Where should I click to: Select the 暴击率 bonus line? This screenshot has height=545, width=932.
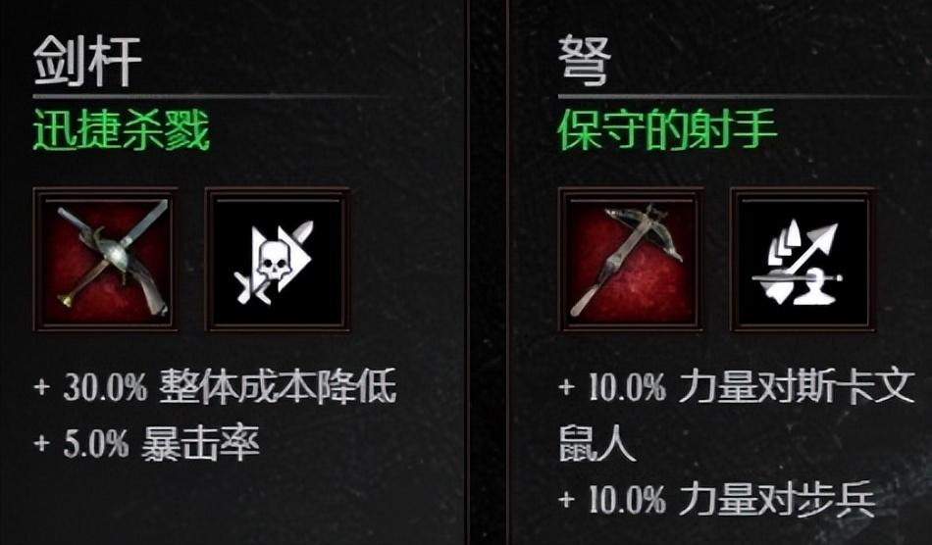[x=147, y=443]
